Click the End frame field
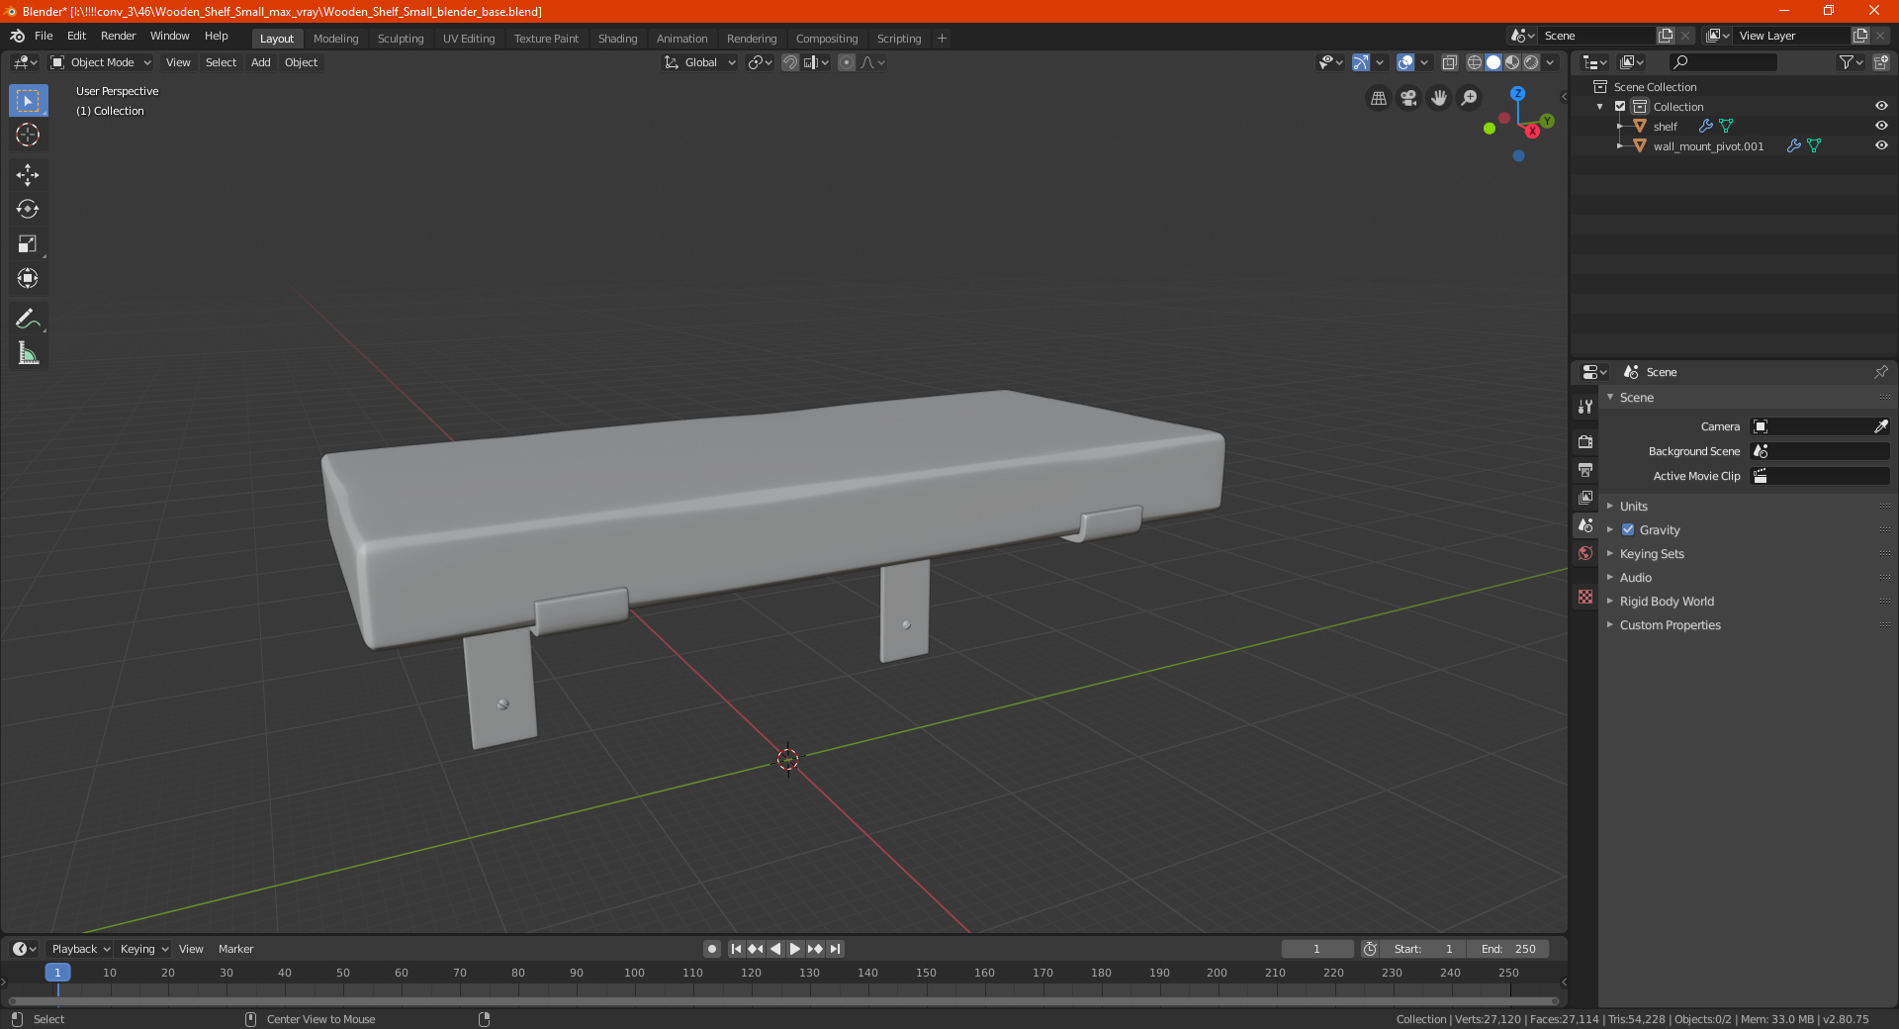 point(1507,949)
